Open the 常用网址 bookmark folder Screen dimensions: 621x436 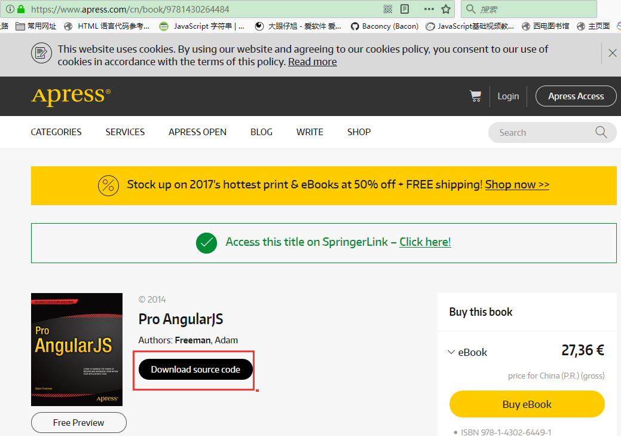click(36, 26)
